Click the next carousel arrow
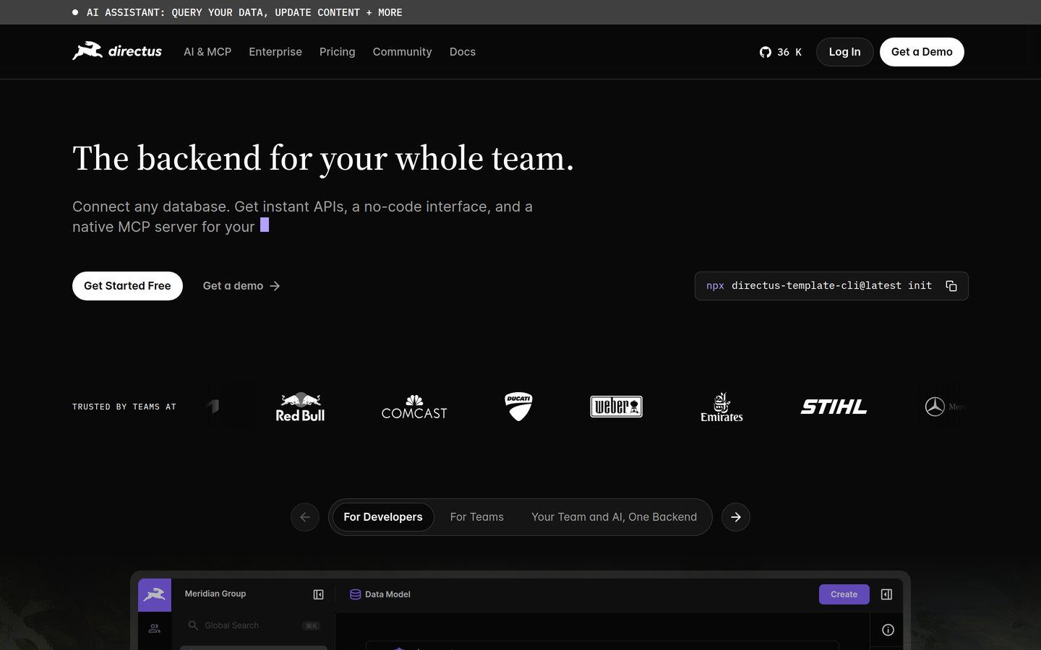 pos(736,517)
